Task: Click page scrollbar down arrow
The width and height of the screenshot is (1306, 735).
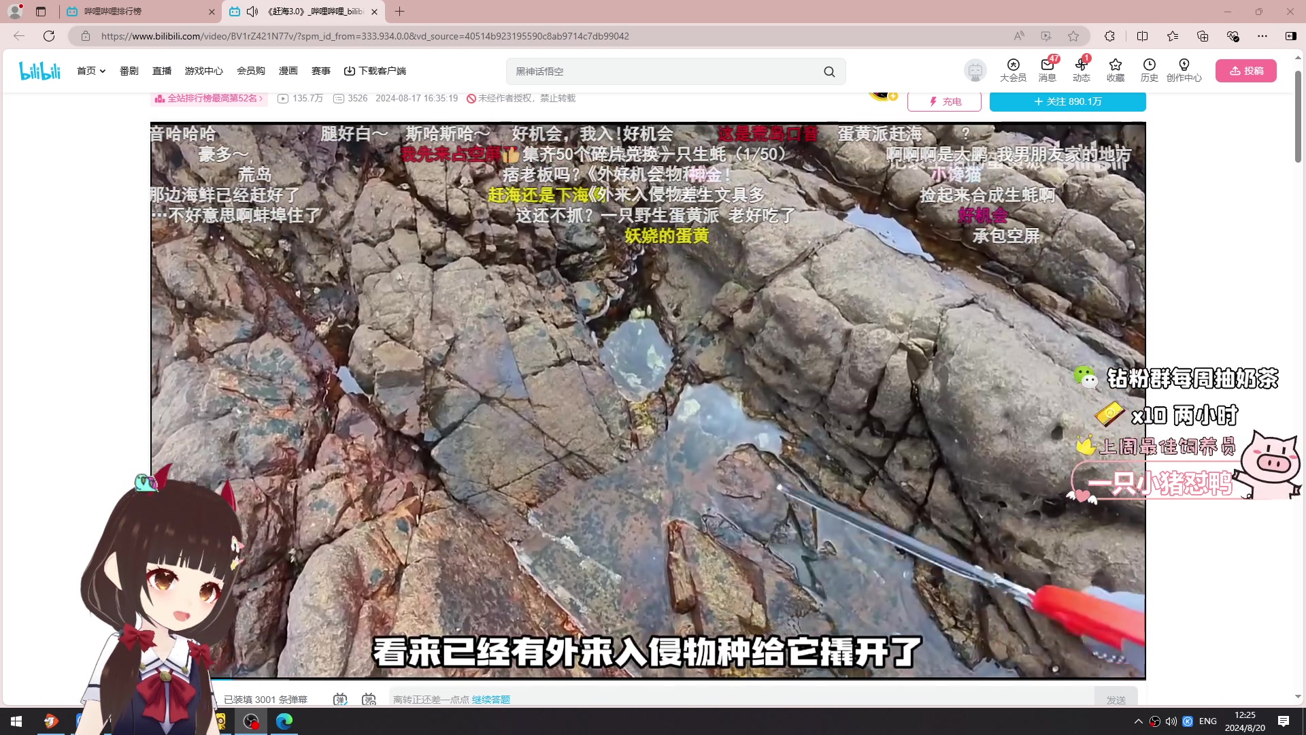Action: (1298, 697)
